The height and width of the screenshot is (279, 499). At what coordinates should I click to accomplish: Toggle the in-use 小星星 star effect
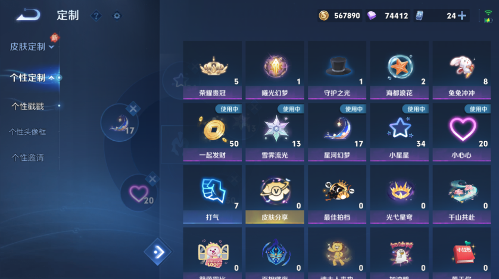[399, 132]
